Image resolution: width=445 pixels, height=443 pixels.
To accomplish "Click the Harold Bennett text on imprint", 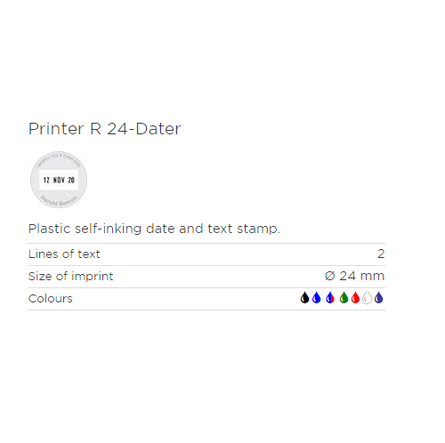I will tap(59, 201).
